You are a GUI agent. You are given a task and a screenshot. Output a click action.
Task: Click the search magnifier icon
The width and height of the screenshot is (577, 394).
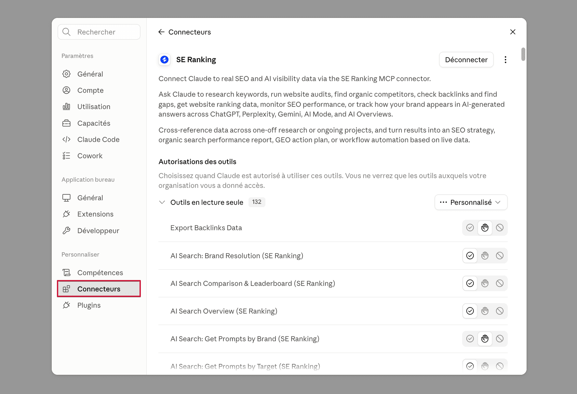pos(66,32)
